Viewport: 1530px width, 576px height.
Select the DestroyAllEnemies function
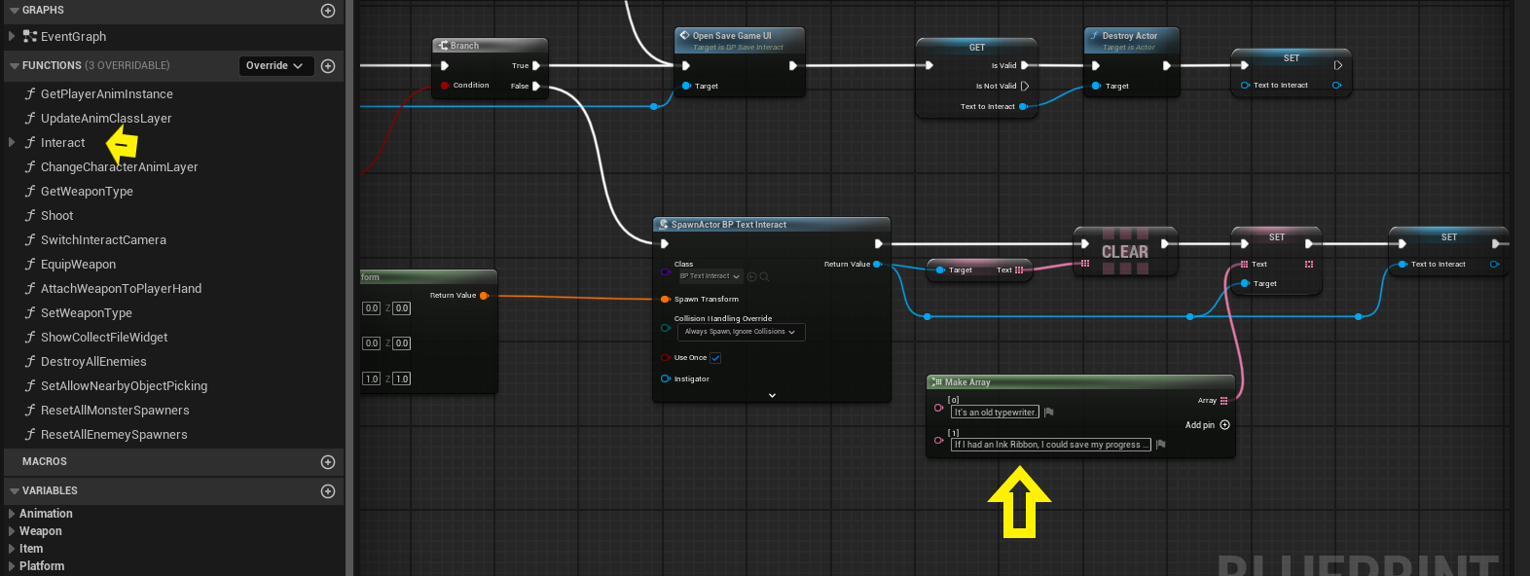(x=93, y=362)
